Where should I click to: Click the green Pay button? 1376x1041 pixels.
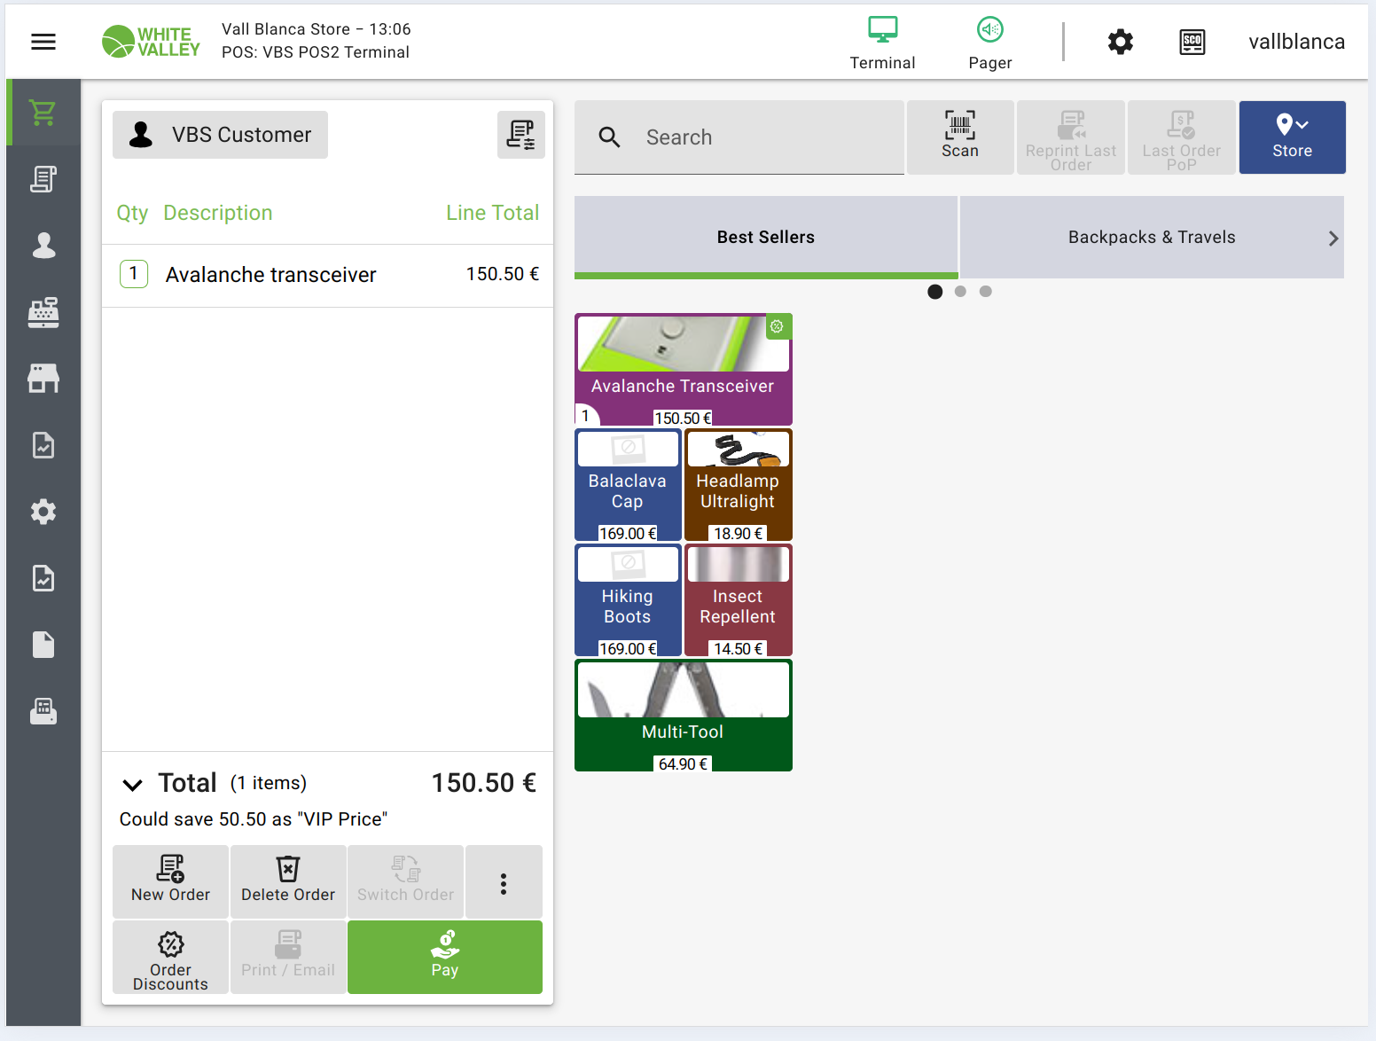pyautogui.click(x=445, y=957)
